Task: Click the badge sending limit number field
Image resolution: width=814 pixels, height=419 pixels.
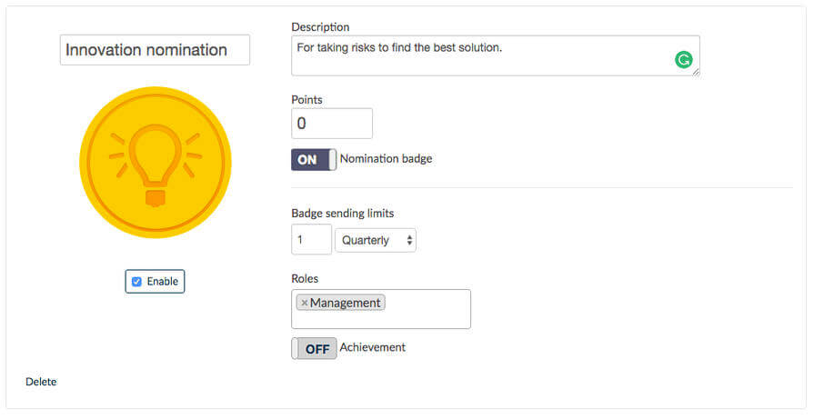Action: [x=311, y=240]
